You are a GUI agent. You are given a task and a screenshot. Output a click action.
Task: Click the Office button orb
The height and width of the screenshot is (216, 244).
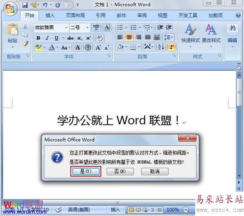click(x=10, y=9)
